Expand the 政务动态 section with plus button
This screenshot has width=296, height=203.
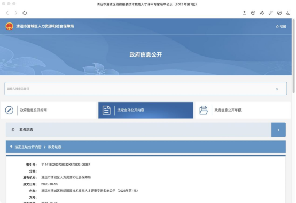[x=278, y=130]
